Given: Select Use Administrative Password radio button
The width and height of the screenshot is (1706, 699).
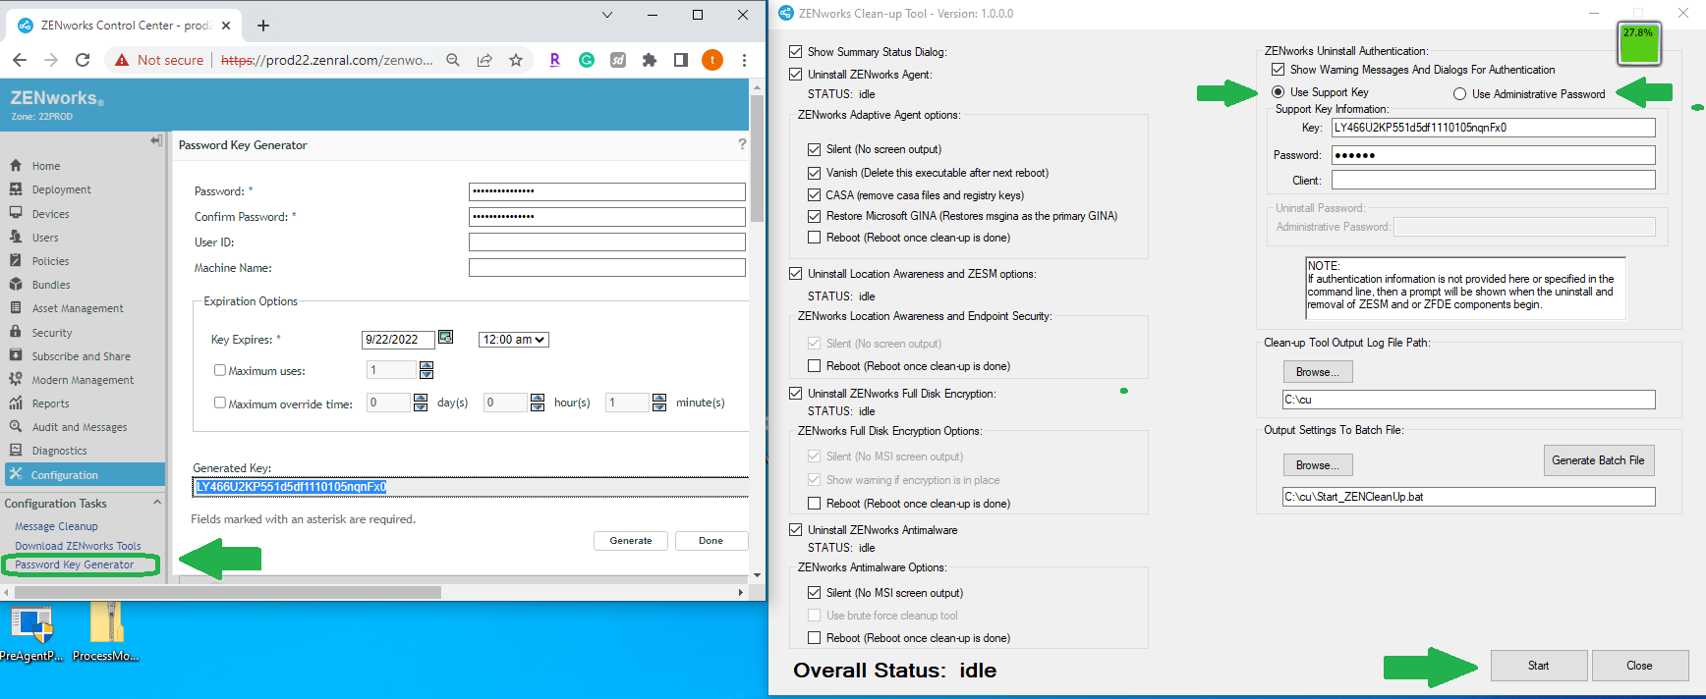Looking at the screenshot, I should pyautogui.click(x=1459, y=93).
